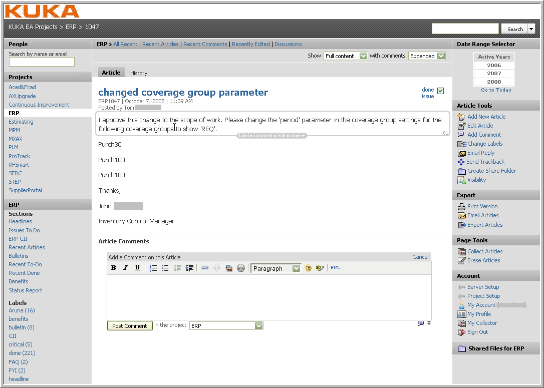The height and width of the screenshot is (388, 544).
Task: Apply italic formatting in comment editor
Action: coord(126,268)
